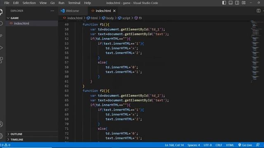The height and width of the screenshot is (148, 264).
Task: Open the View menu
Action: click(43, 3)
